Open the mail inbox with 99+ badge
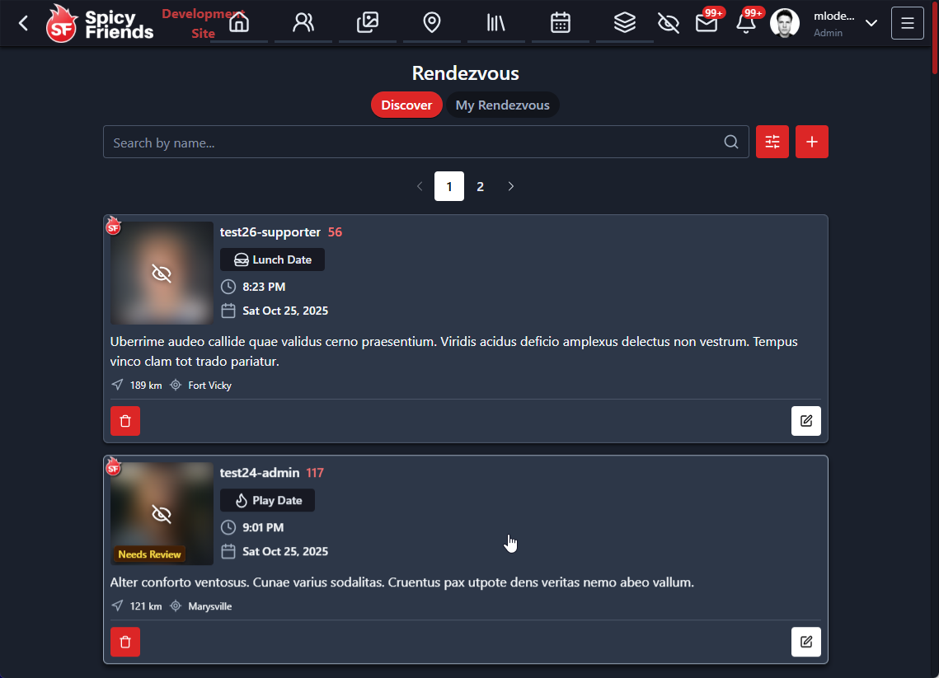This screenshot has width=939, height=678. pos(707,23)
